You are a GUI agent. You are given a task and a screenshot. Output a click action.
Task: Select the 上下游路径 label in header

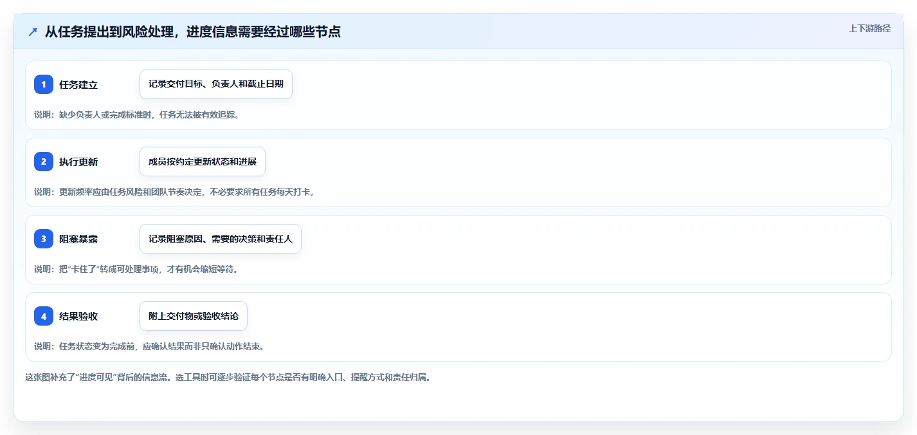[869, 28]
